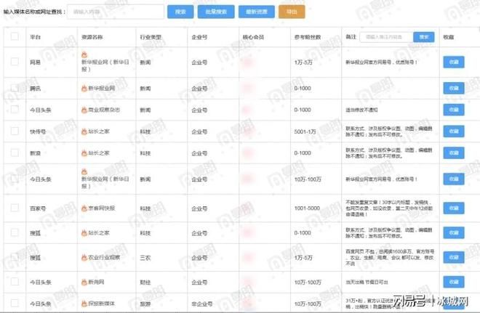Click the 收藏 column header
Screen dimensions: 480x313
pos(449,37)
